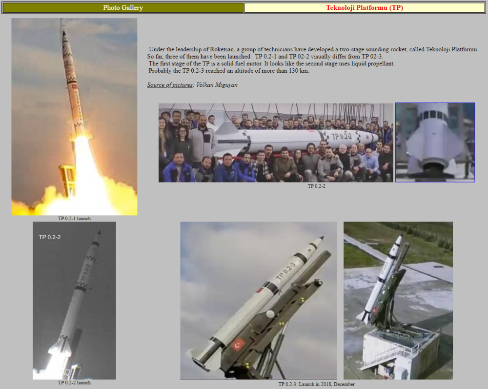Click the sentence starting 'Under the leadership of Roketsan'
488x389 pixels.
[x=313, y=49]
